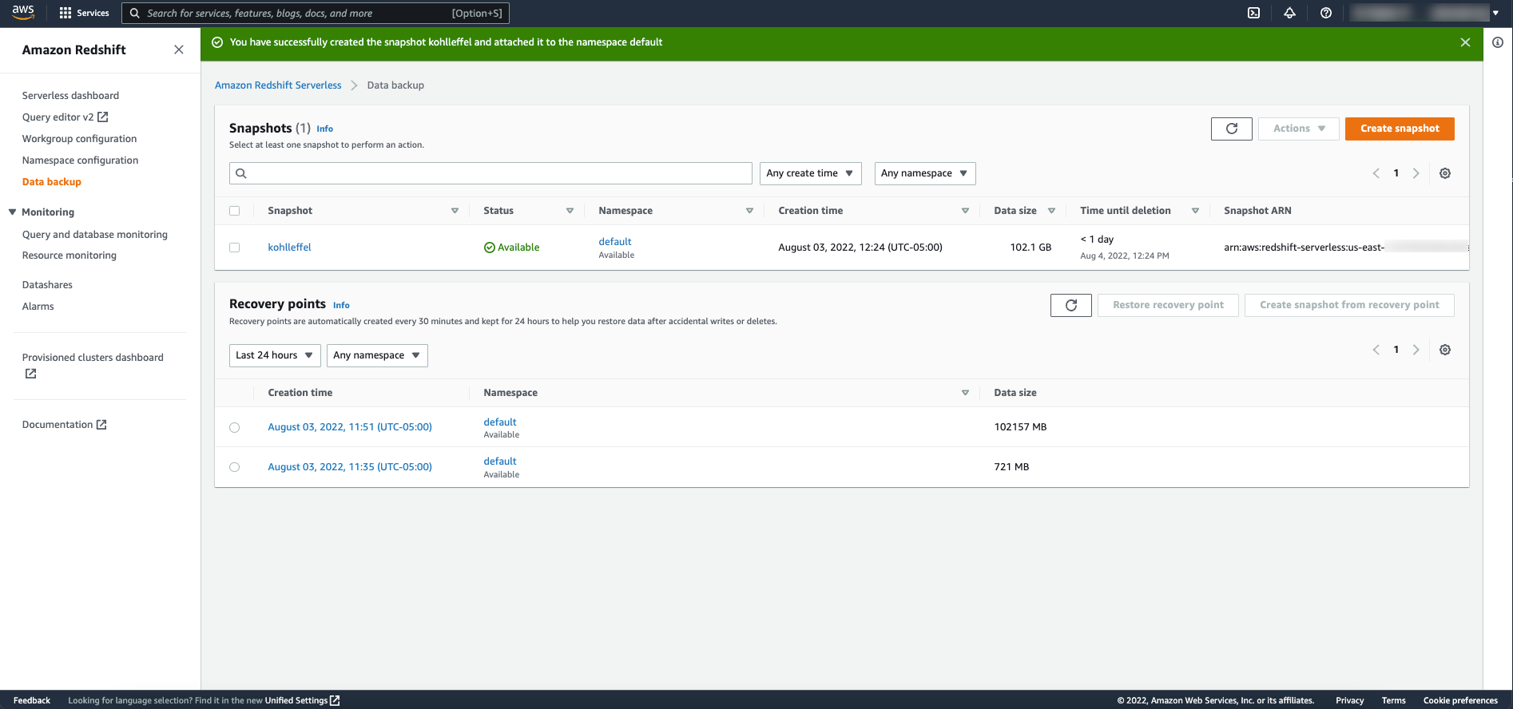Go to Query and database monitoring
1513x709 pixels.
coord(95,235)
